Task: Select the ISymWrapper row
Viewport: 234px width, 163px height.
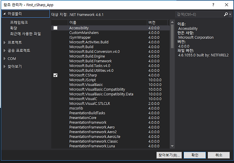Action: point(110,38)
